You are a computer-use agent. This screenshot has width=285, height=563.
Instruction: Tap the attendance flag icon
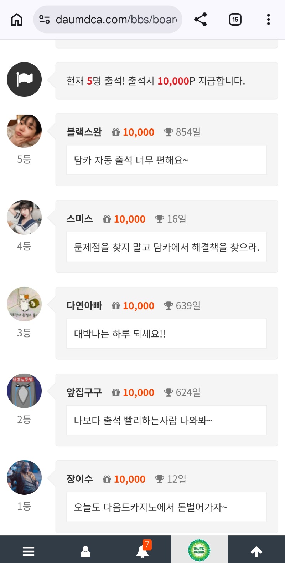(x=24, y=80)
